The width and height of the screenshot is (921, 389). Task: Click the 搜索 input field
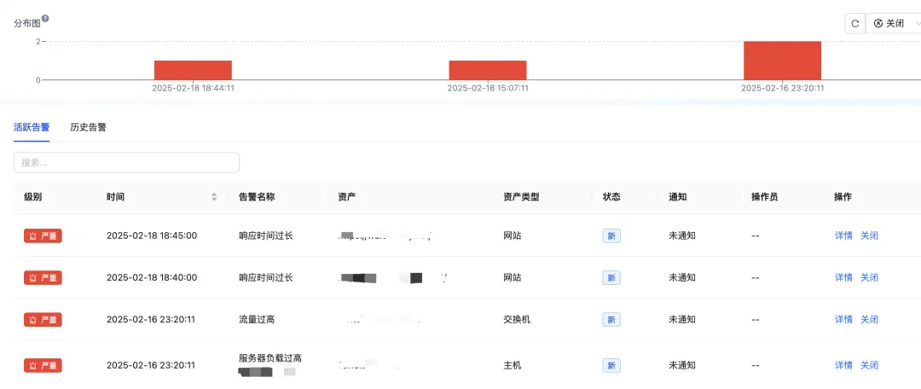(126, 163)
